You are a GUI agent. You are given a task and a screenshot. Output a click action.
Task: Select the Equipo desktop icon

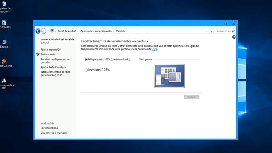pyautogui.click(x=4, y=44)
